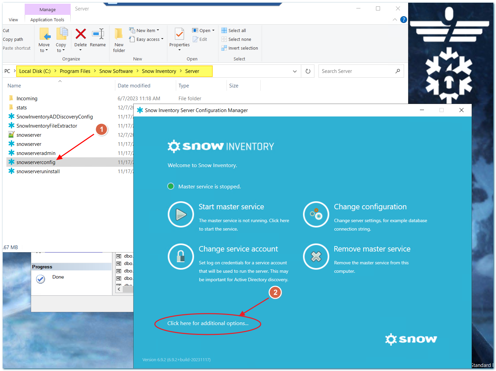This screenshot has width=496, height=371.
Task: Click the Done checkmark icon in the Progress panel
Action: [41, 279]
